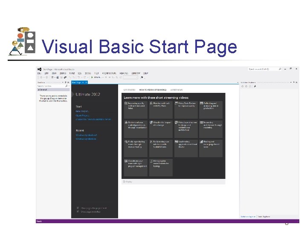This screenshot has width=307, height=230.
Task: Open the Using layer diagrams video tile
Action: coord(186,129)
